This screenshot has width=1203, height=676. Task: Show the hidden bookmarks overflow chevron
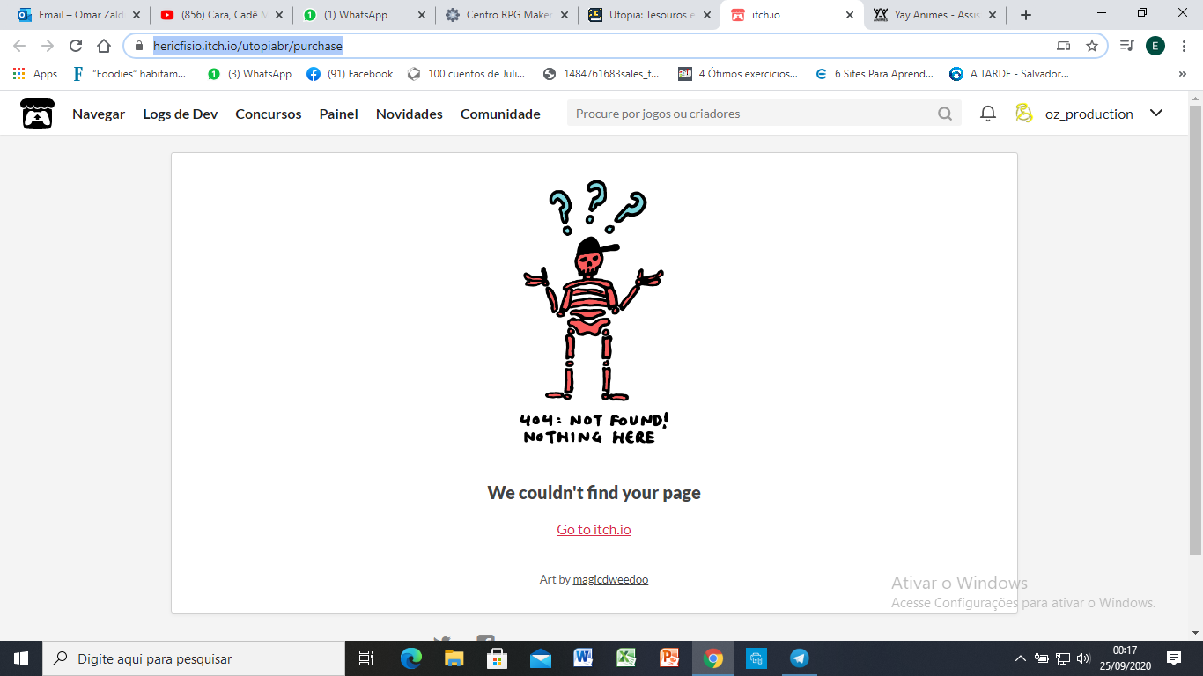coord(1182,74)
